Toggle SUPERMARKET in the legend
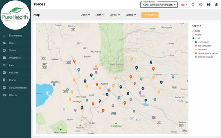Image resolution: width=221 pixels, height=138 pixels. (203, 46)
